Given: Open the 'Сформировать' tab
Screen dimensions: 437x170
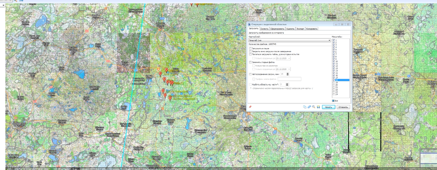Looking at the screenshot, I should point(277,29).
